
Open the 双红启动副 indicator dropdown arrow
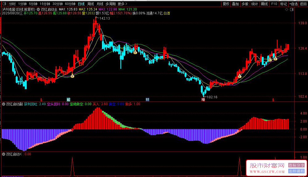(3, 104)
